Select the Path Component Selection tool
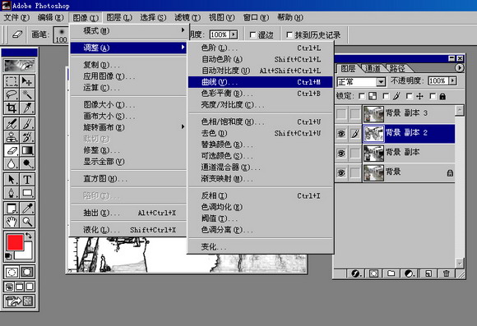This screenshot has height=326, width=477. click(x=12, y=179)
